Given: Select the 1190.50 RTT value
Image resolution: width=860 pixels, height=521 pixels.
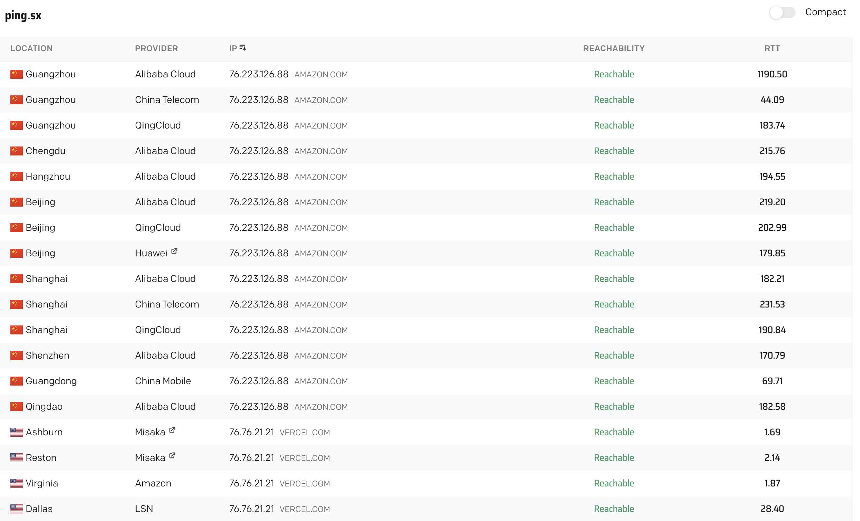Looking at the screenshot, I should pos(772,74).
